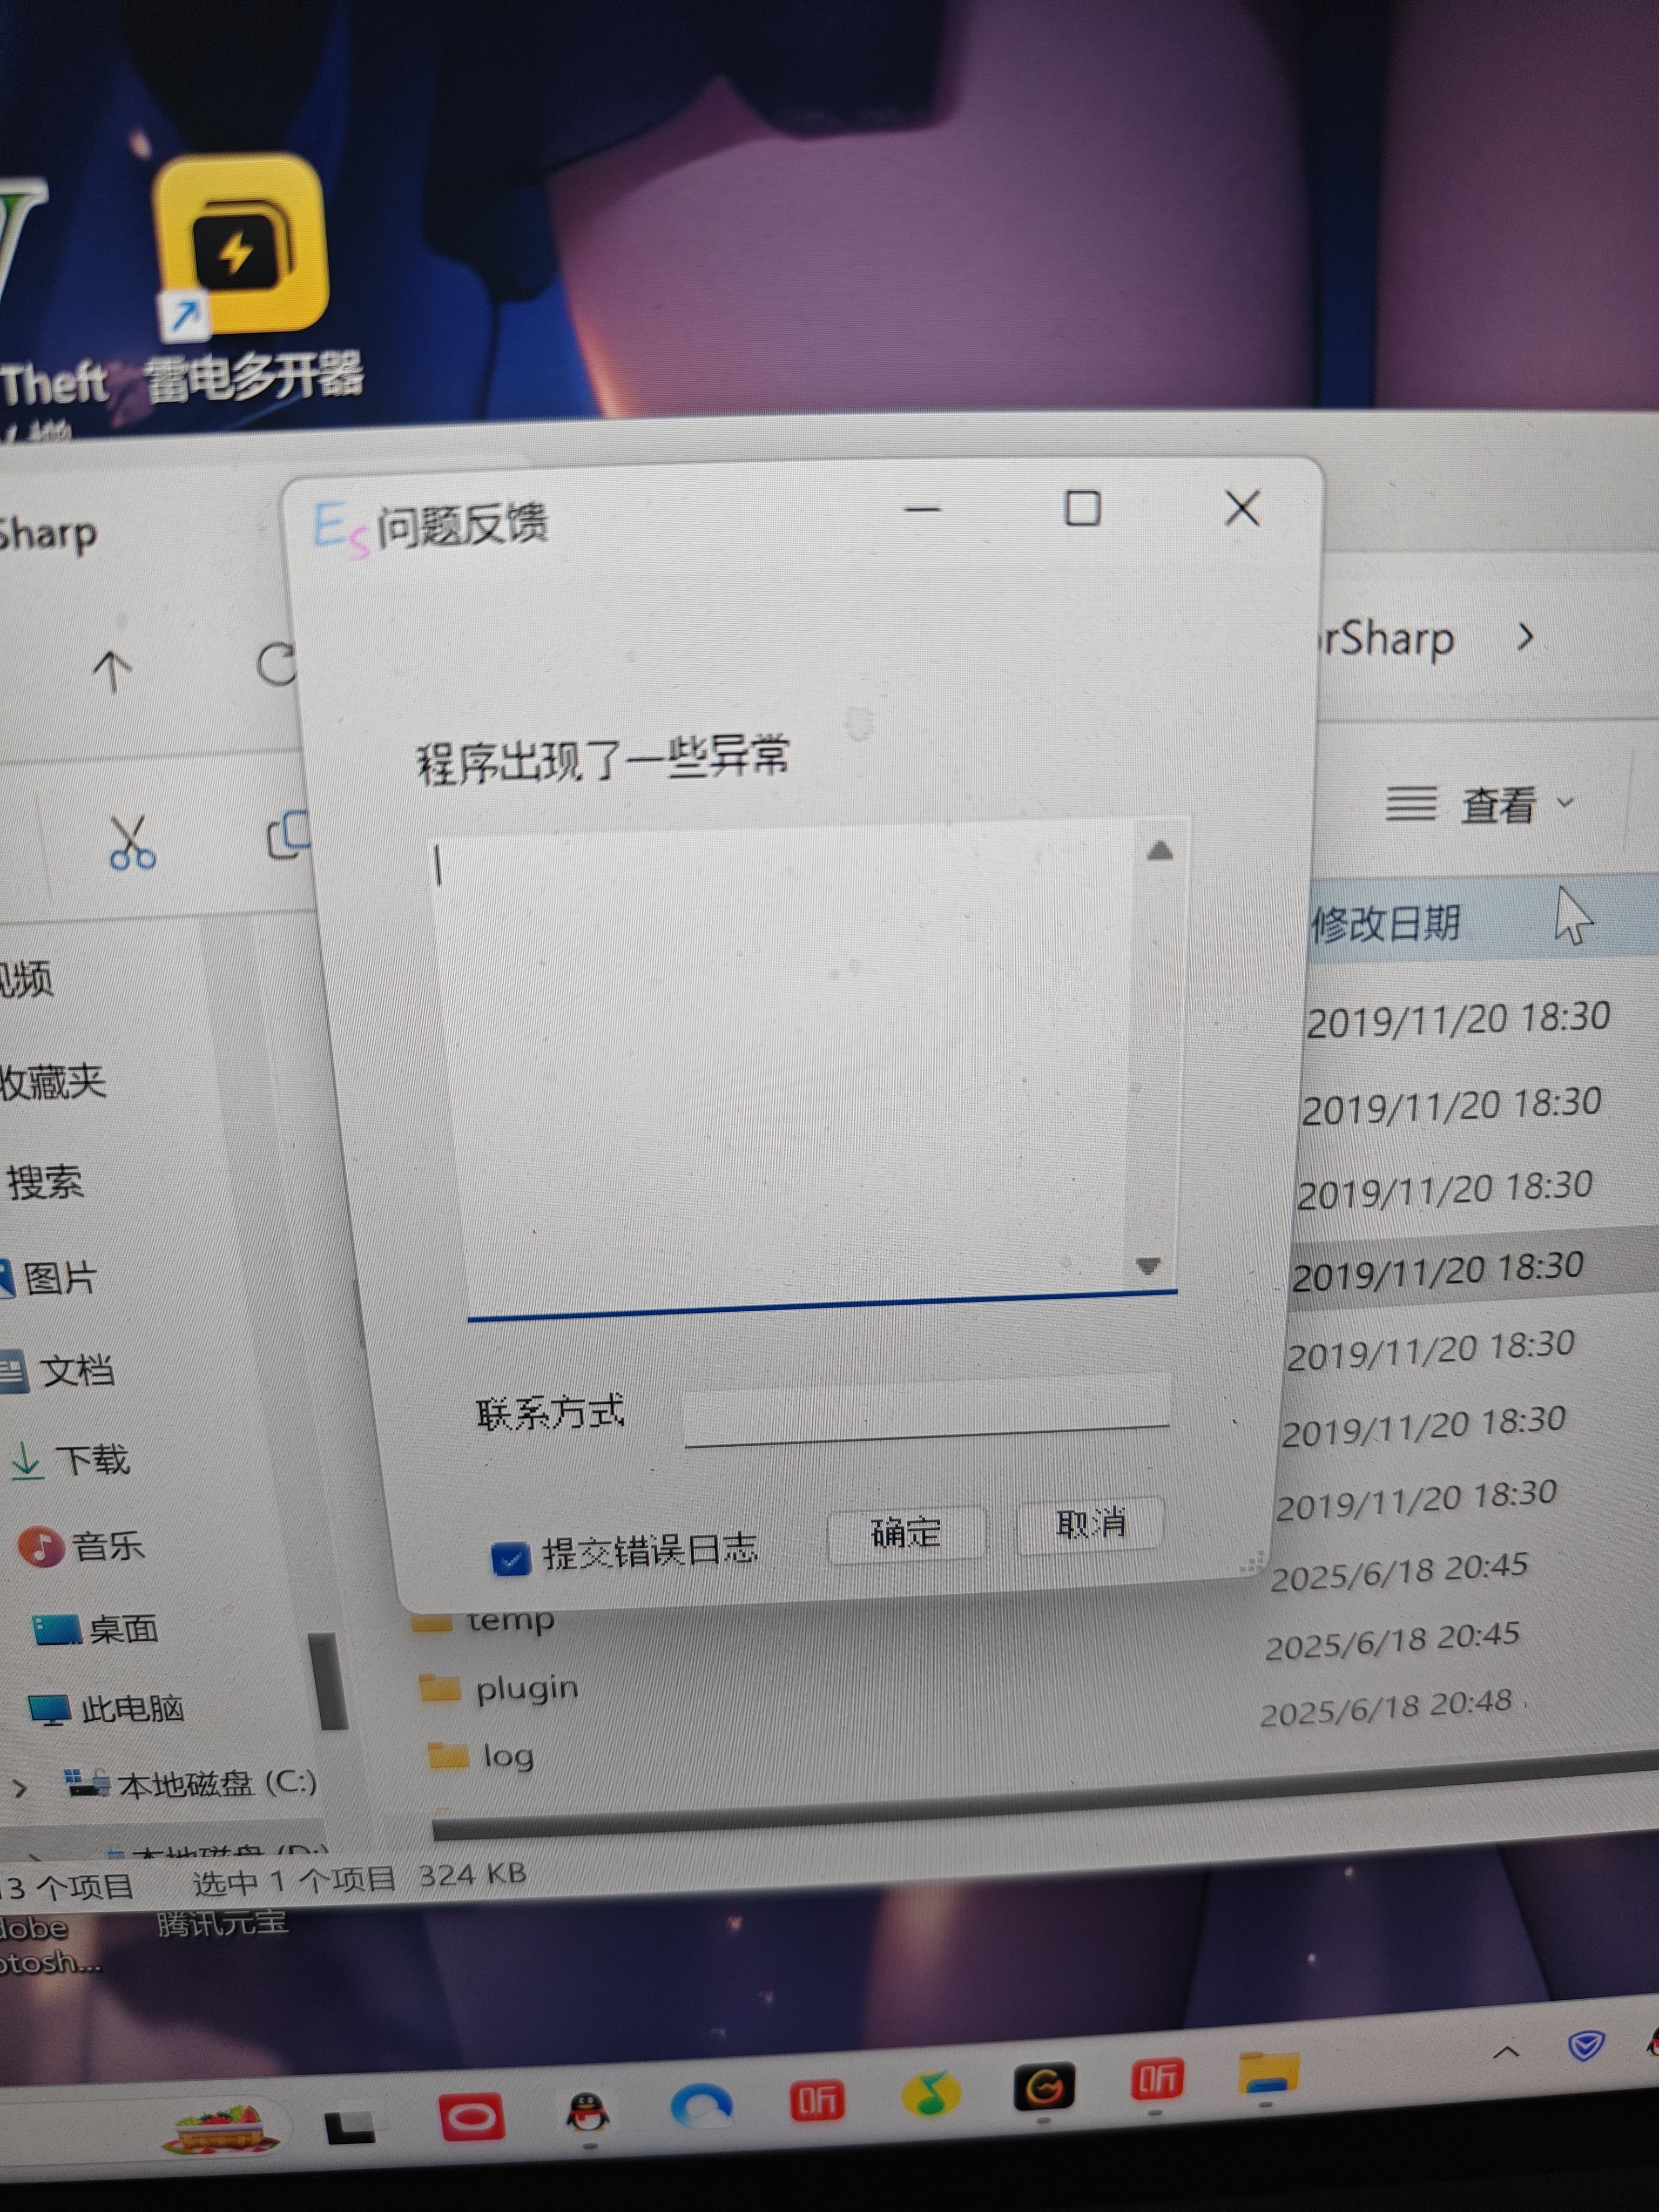Screen dimensions: 1659x2212
Task: Click the Explorer up-arrow navigation button
Action: coord(112,670)
